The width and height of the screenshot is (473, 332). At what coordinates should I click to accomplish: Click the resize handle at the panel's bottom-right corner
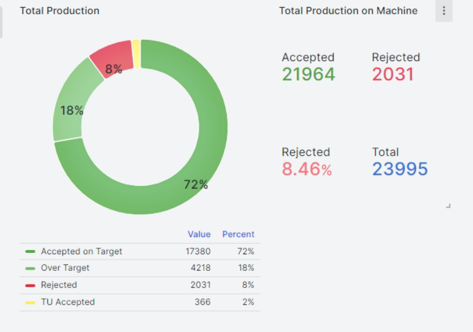pos(448,205)
